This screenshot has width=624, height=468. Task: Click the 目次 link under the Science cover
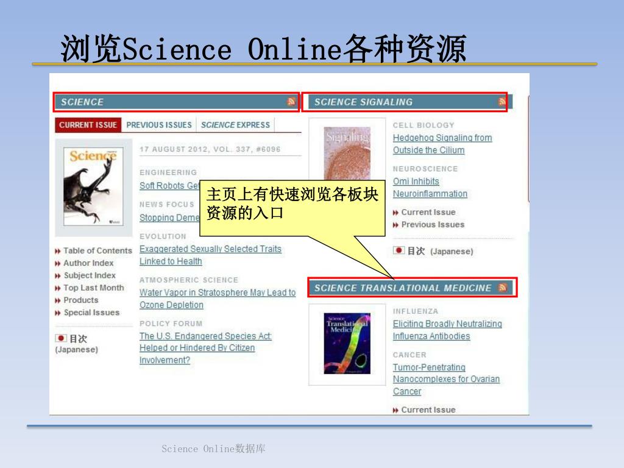tap(78, 339)
